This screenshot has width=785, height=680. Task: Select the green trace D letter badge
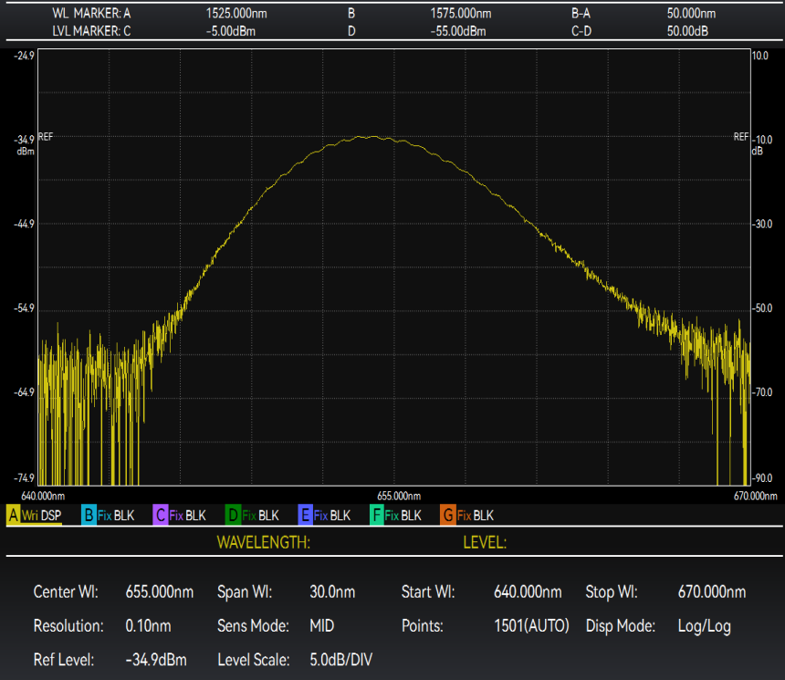pyautogui.click(x=233, y=516)
